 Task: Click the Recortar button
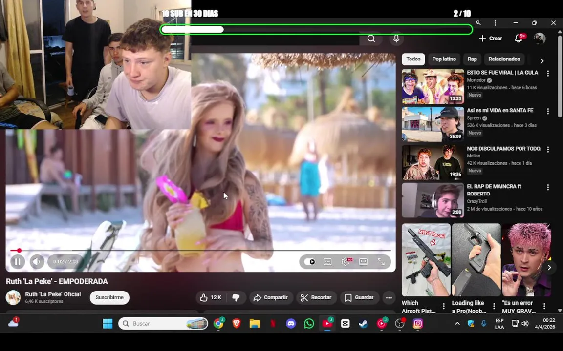tap(316, 298)
